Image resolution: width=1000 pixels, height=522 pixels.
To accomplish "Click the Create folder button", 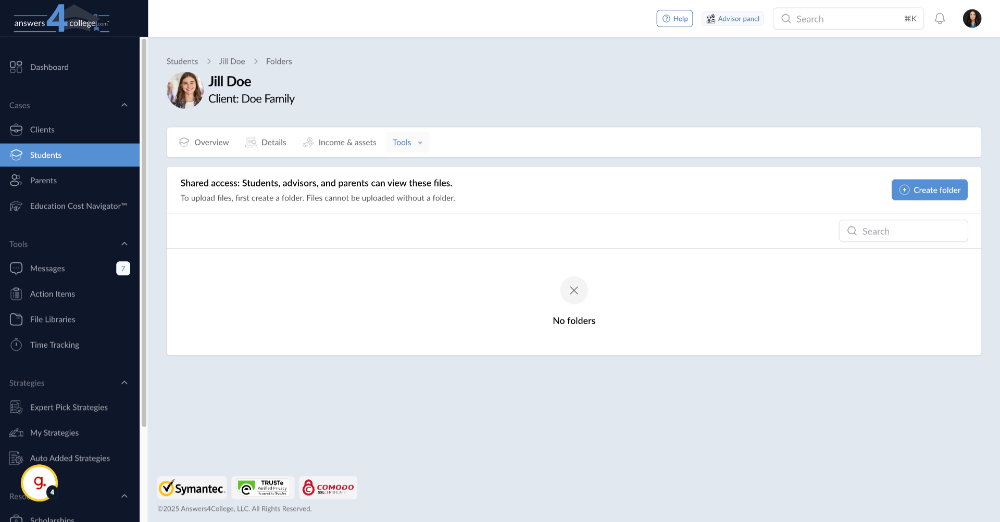I will coord(929,189).
